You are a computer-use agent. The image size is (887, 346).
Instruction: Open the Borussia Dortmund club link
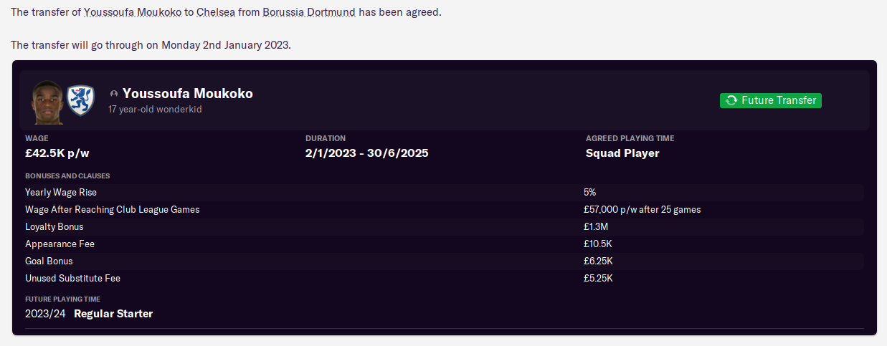click(x=309, y=13)
